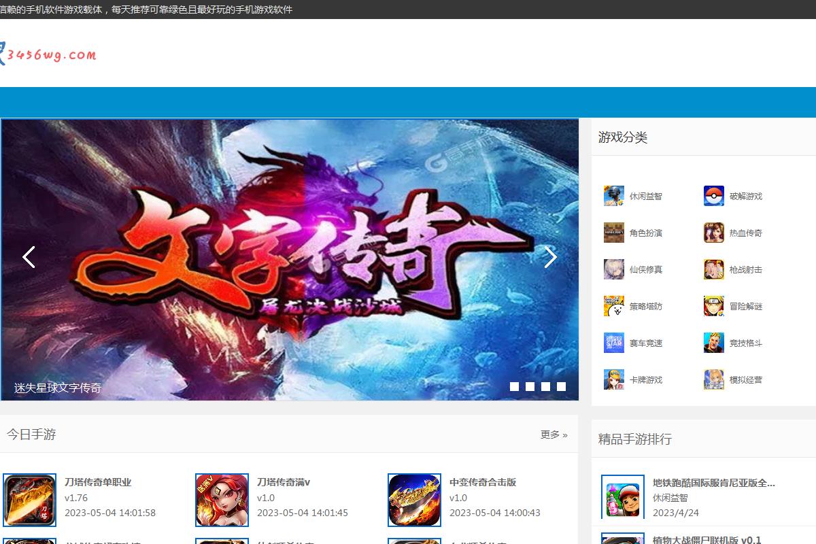This screenshot has height=544, width=816.
Task: Open the 刀塔传奇单职业 title link
Action: 98,482
